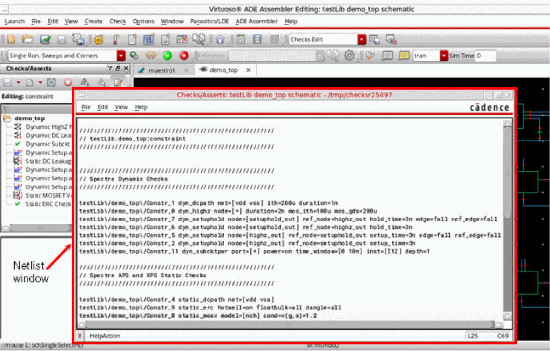Open the Parasitics/LDE menu
Screen dimensions: 550x351
coord(209,21)
